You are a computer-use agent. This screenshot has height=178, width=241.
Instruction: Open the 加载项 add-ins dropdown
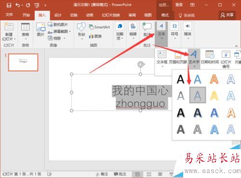120,31
